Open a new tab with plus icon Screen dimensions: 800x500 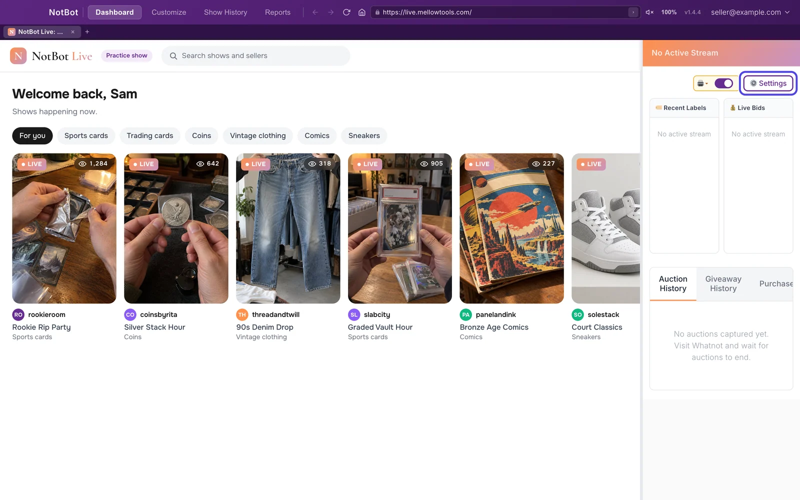click(x=87, y=31)
